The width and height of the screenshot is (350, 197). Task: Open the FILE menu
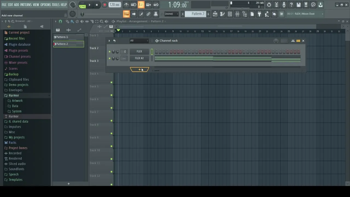coord(4,5)
